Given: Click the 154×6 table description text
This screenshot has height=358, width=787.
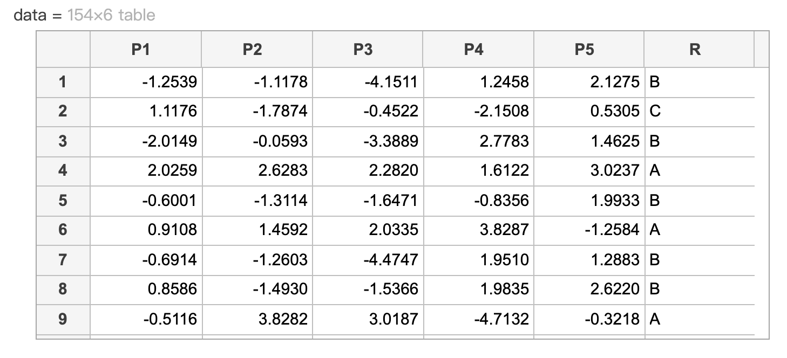Looking at the screenshot, I should (111, 15).
